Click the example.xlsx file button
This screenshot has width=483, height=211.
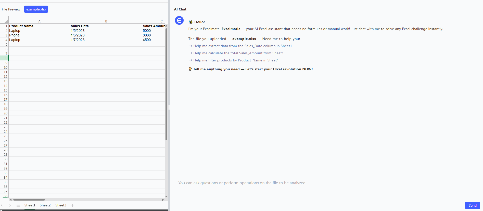[36, 9]
